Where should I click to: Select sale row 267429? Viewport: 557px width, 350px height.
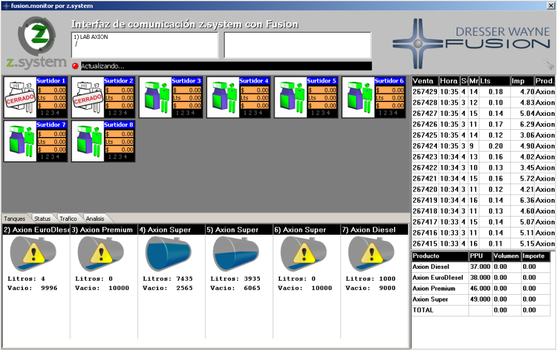point(484,92)
